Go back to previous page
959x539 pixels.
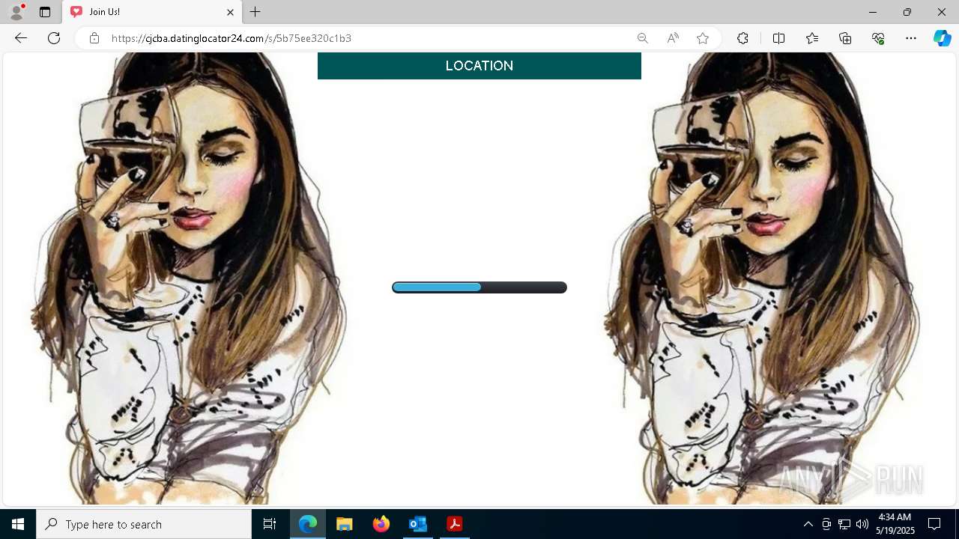click(x=21, y=38)
